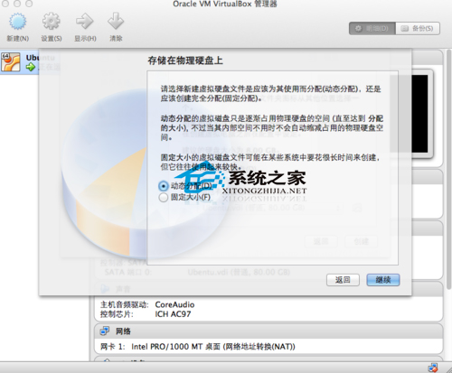Click the CoreAudio host driver text
The width and height of the screenshot is (452, 373).
coord(174,304)
